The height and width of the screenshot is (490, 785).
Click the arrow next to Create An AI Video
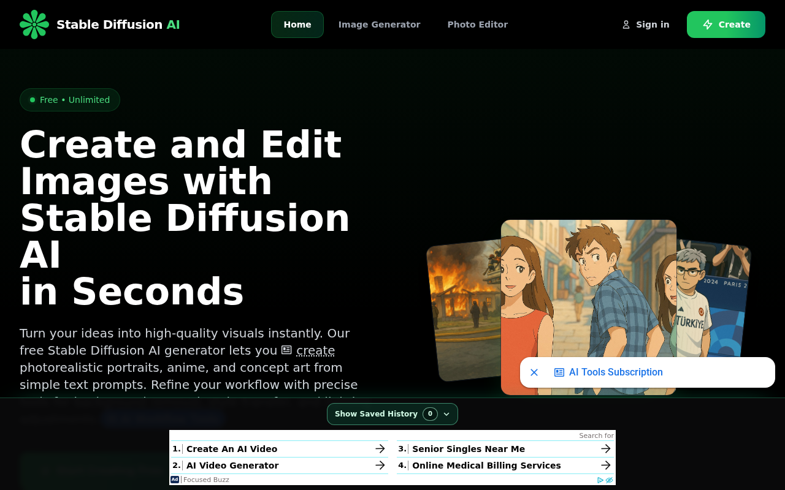pos(380,449)
